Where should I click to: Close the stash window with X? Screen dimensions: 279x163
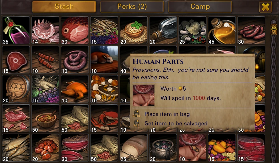(x=266, y=7)
